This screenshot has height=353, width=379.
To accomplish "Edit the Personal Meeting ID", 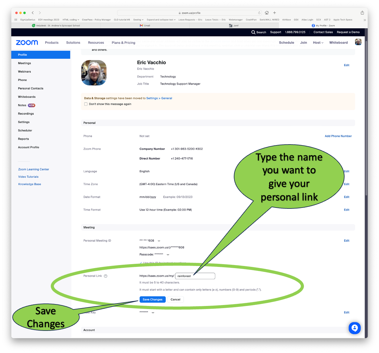I will point(347,241).
